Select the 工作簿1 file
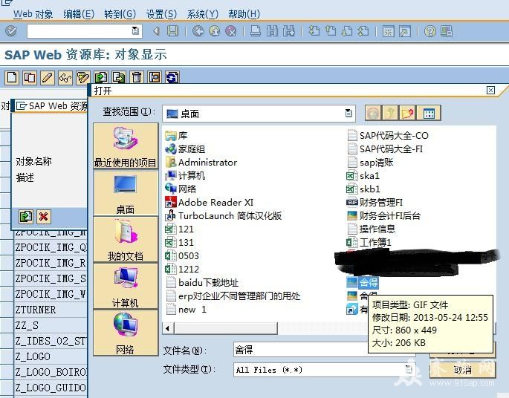The image size is (509, 398). (x=369, y=242)
